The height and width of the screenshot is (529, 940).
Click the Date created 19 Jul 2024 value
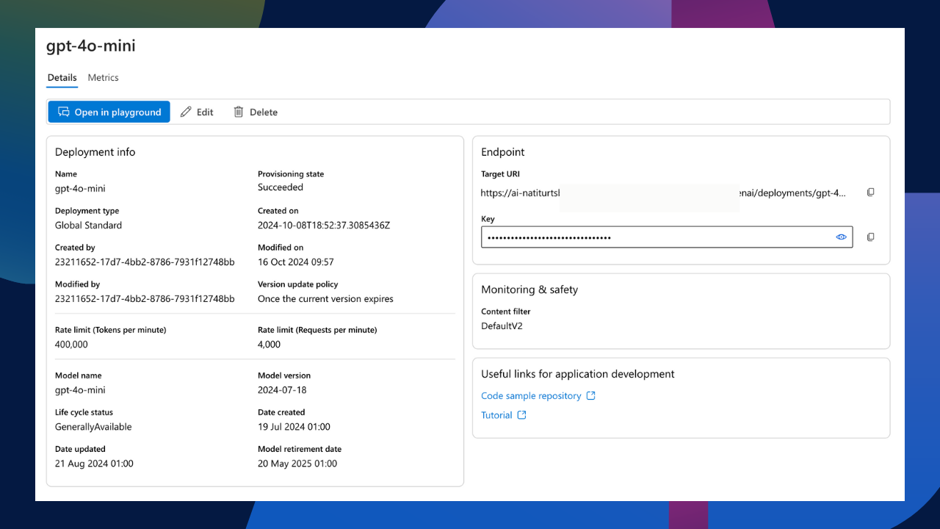[x=294, y=427]
